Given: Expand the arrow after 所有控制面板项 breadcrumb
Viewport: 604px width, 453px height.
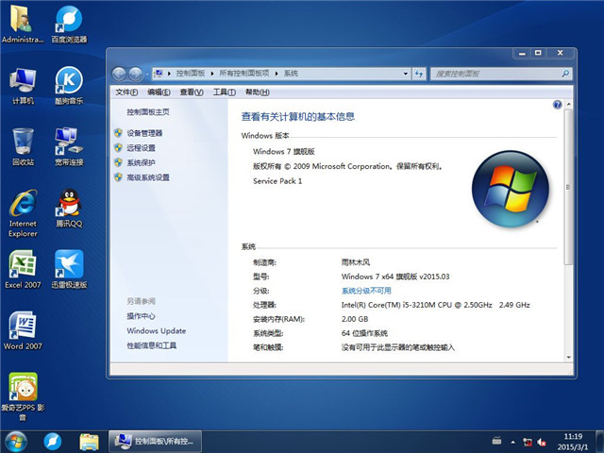Looking at the screenshot, I should pos(277,74).
